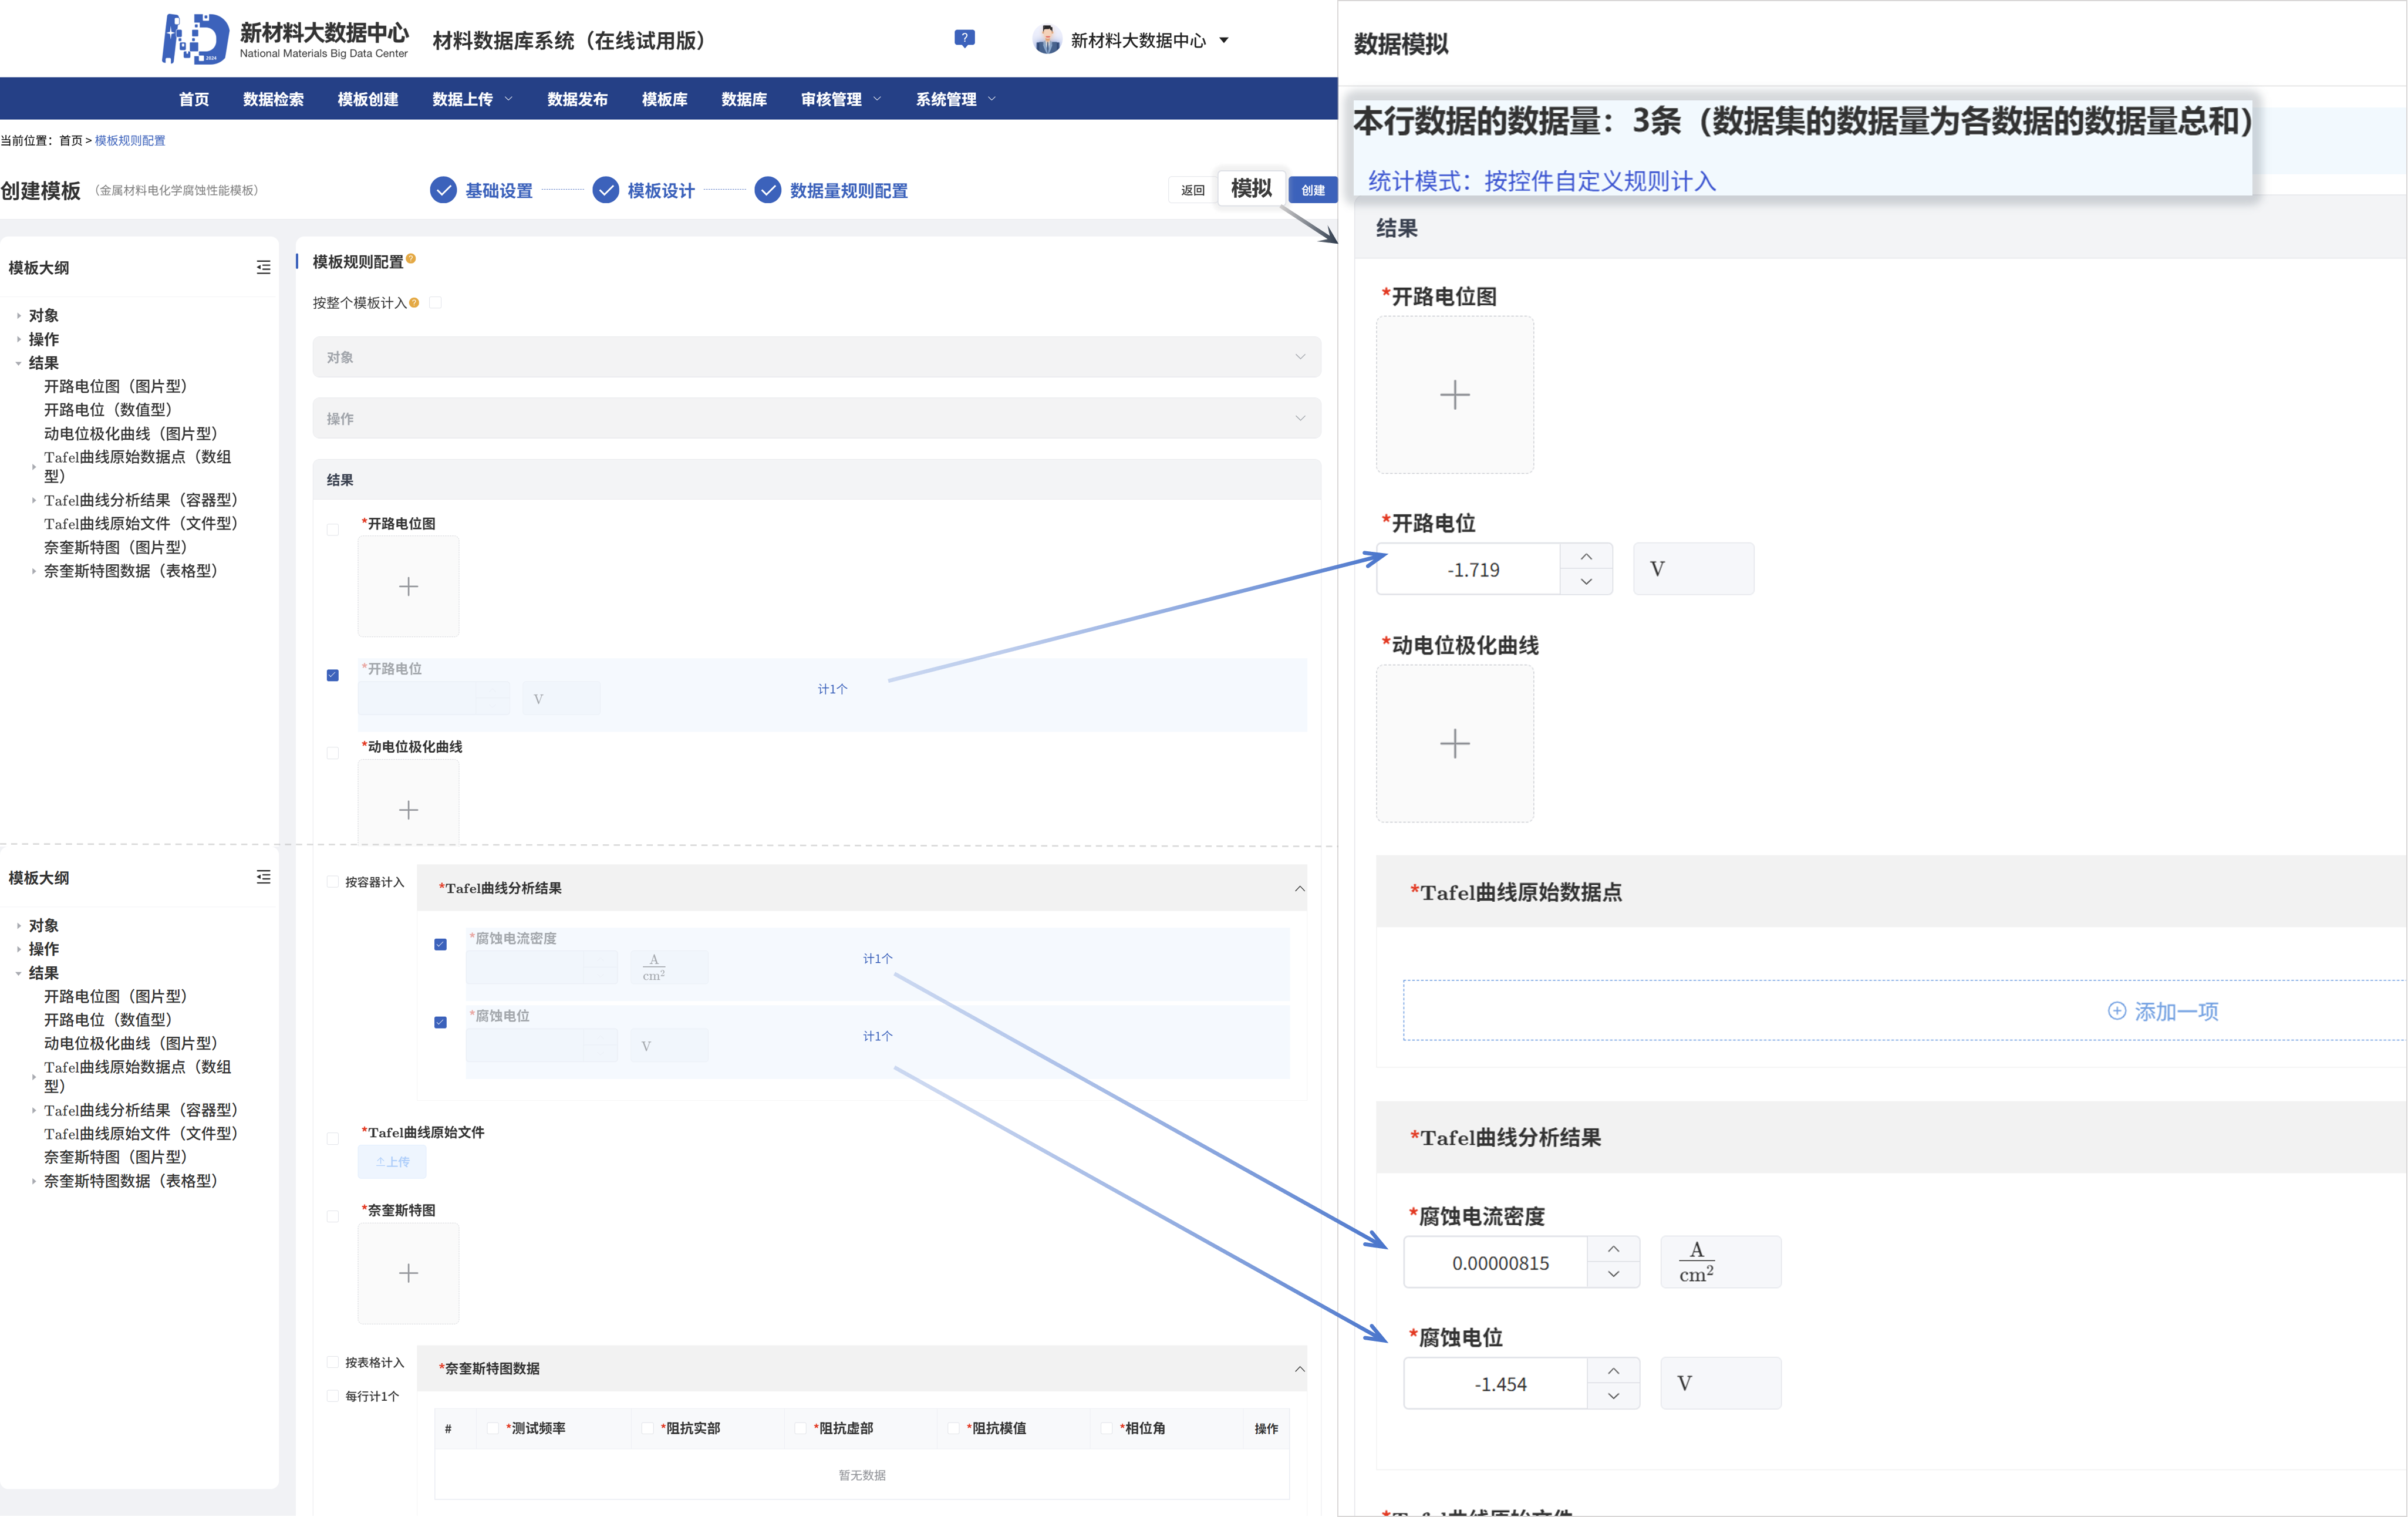The height and width of the screenshot is (1517, 2408).
Task: Click the orange help icon beside 模板规则配置
Action: 411,259
